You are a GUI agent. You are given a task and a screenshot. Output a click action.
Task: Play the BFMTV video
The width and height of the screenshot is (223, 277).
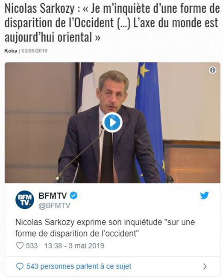(x=112, y=122)
